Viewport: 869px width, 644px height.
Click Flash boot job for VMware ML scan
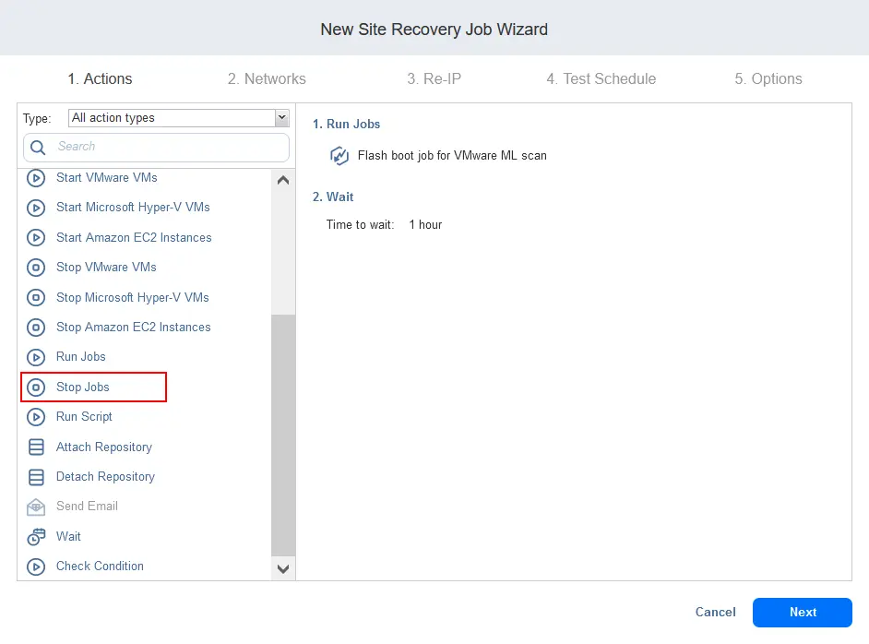click(x=452, y=156)
